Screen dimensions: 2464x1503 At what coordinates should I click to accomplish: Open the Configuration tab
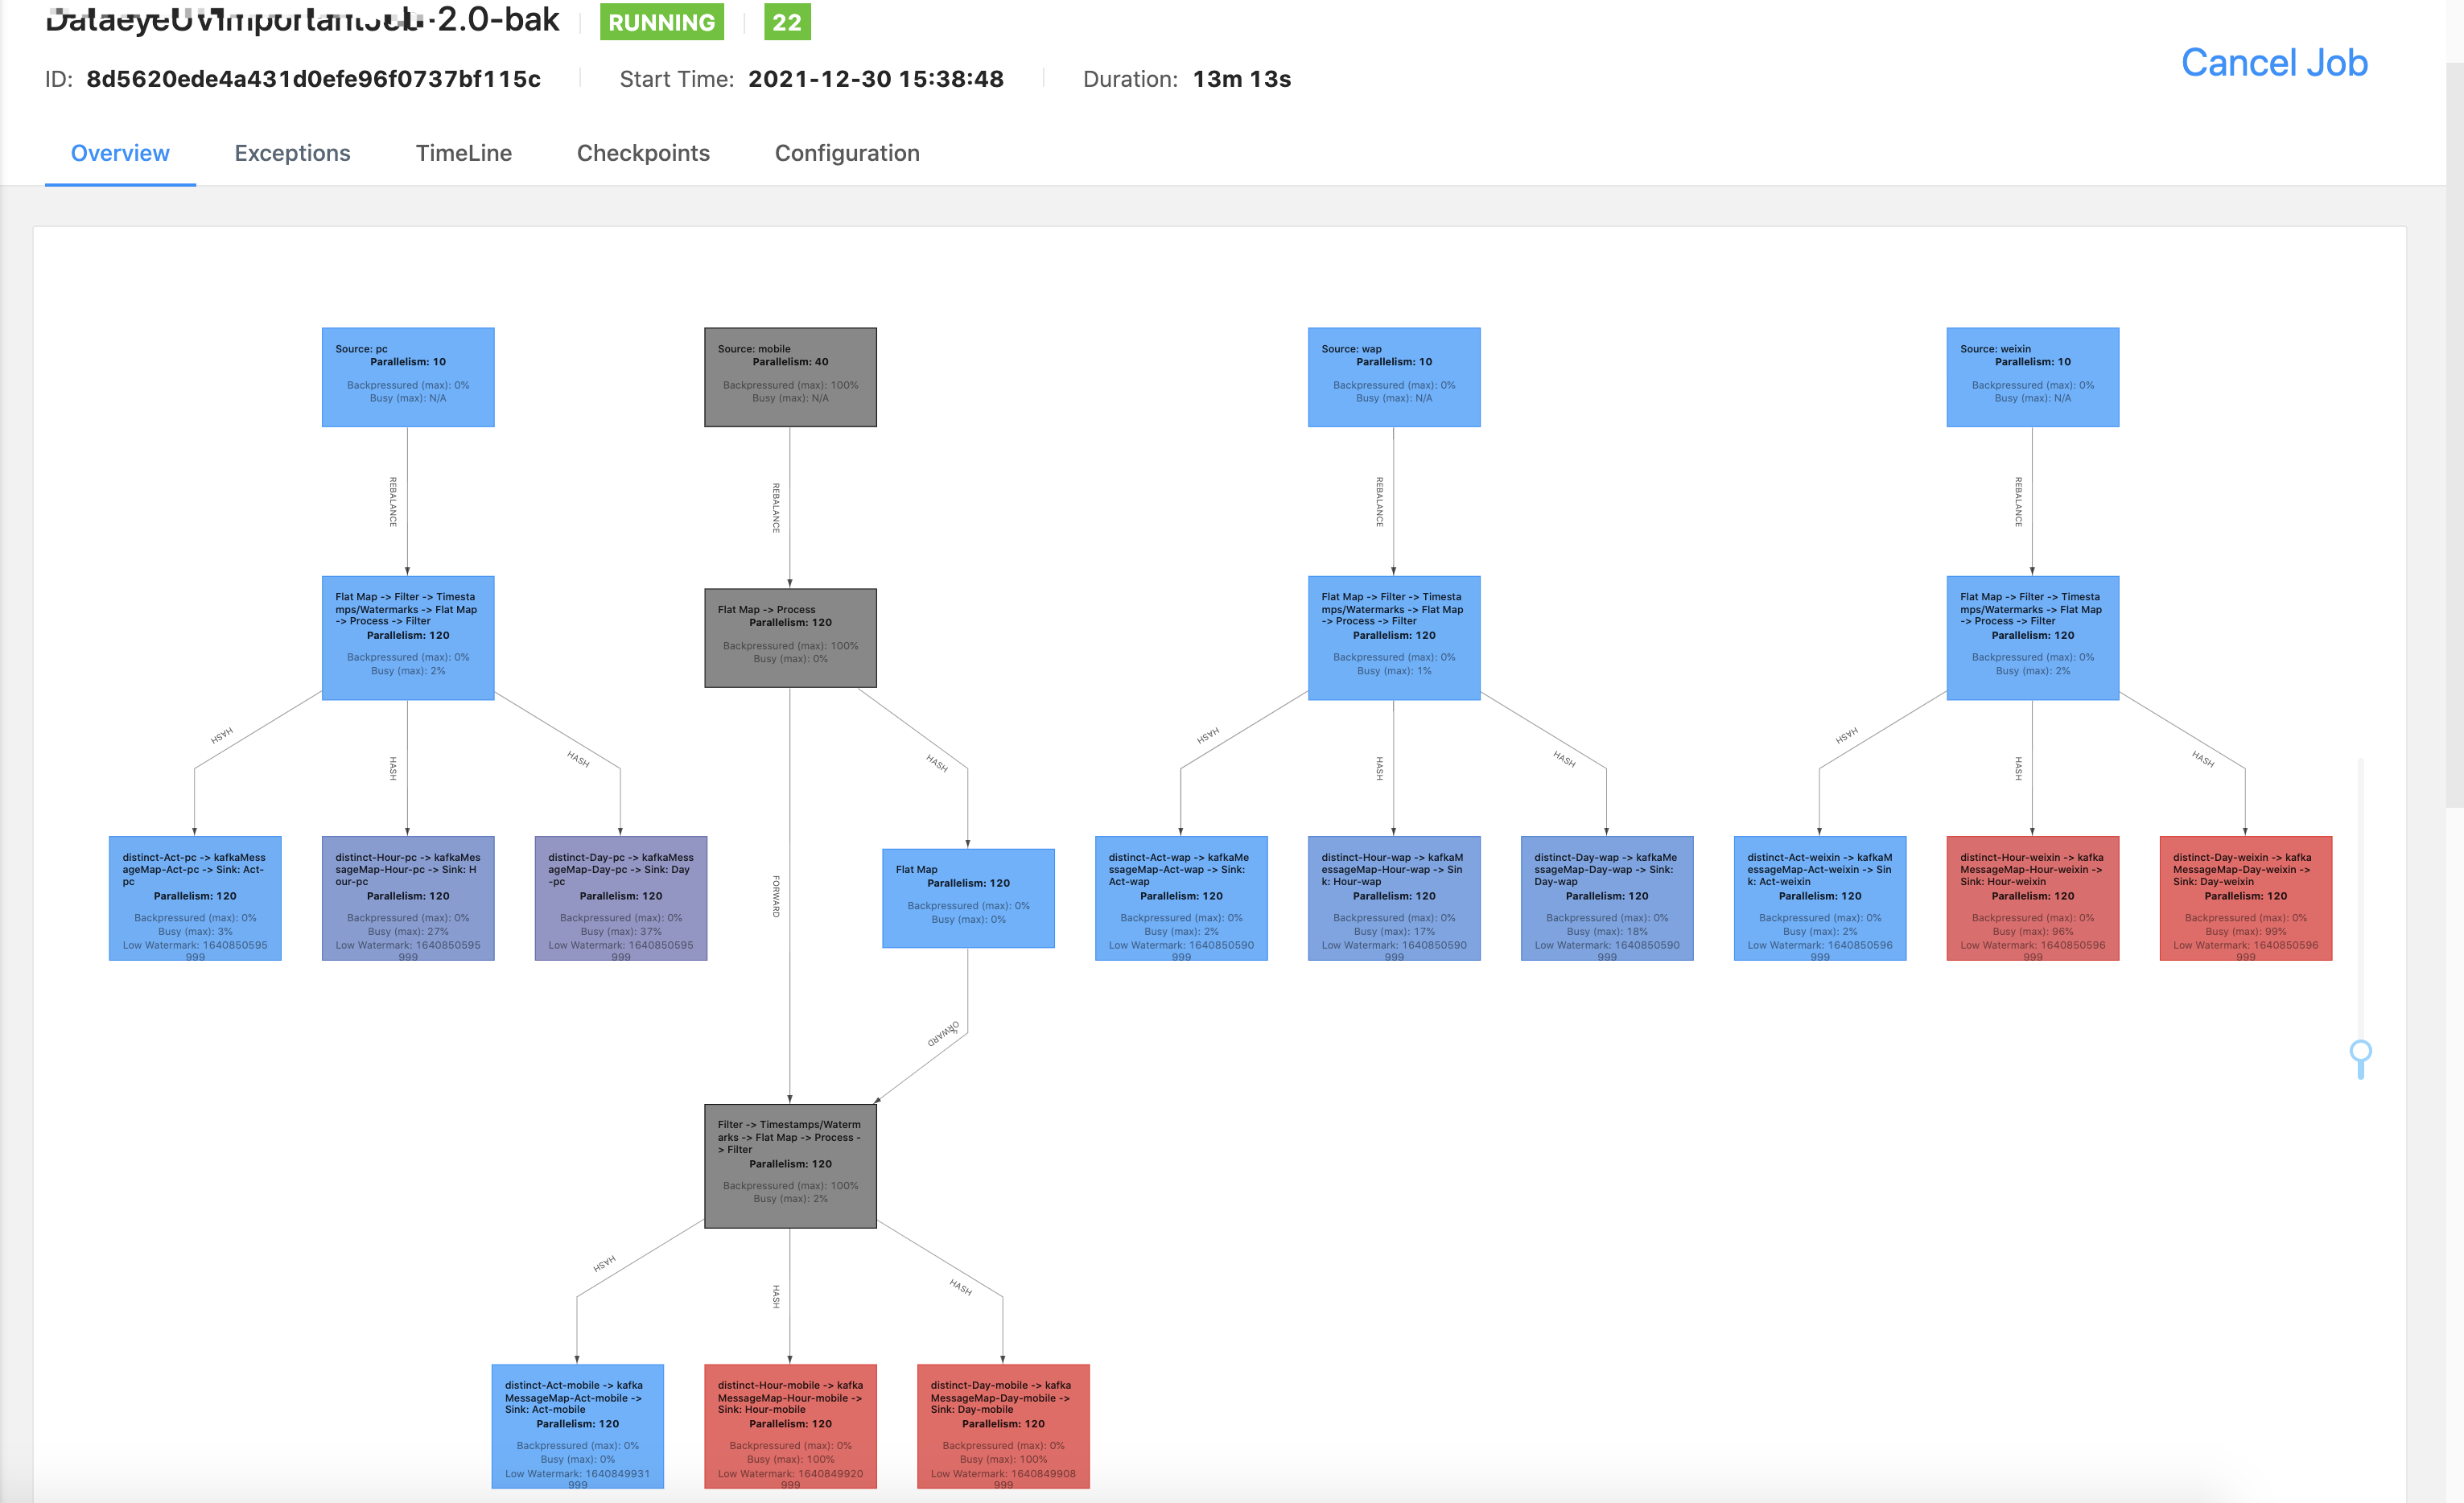coord(846,153)
